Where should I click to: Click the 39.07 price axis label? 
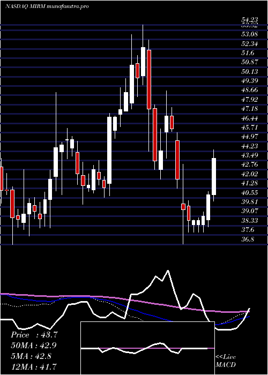click(249, 211)
